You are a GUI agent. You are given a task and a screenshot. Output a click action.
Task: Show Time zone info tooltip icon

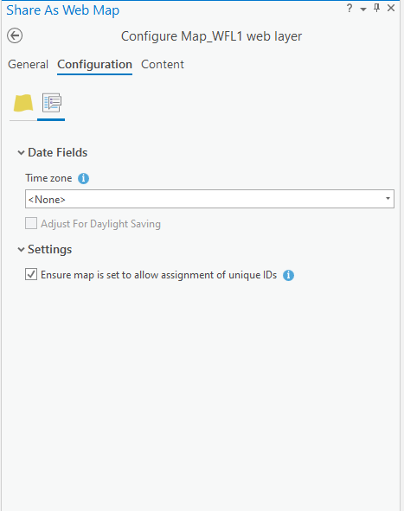[83, 178]
